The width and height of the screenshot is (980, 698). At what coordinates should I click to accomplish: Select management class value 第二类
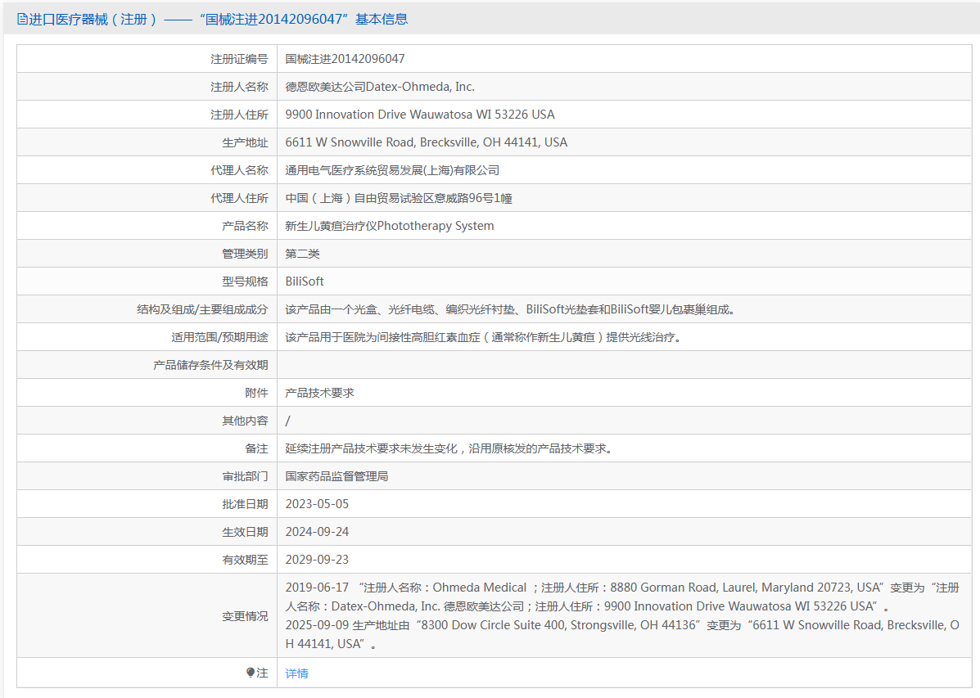tap(302, 254)
